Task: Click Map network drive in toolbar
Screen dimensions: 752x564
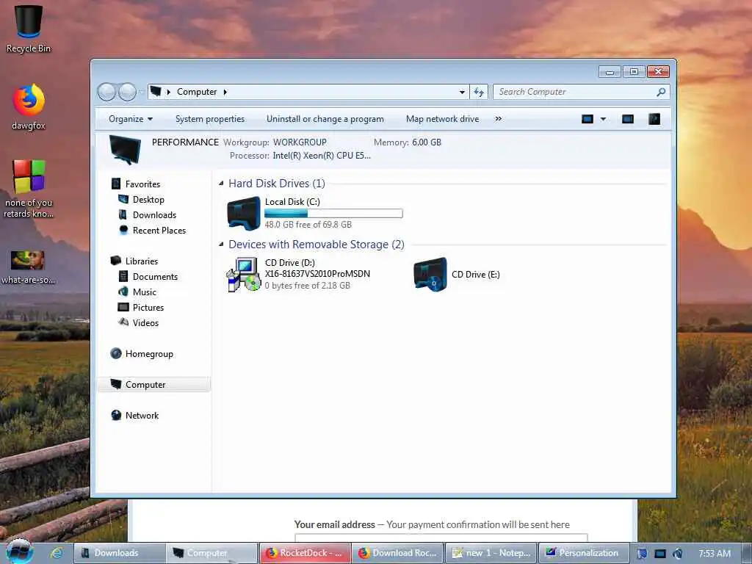Action: tap(442, 119)
